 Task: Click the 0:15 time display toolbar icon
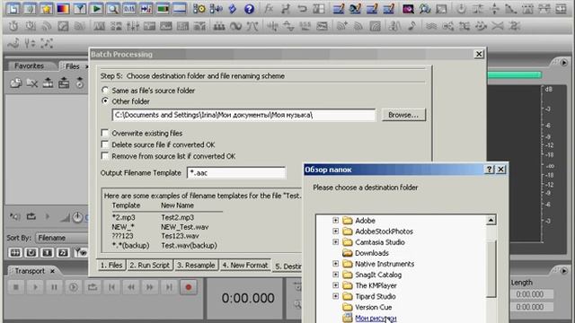click(x=129, y=8)
